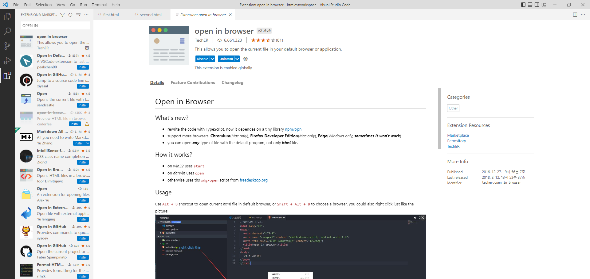The height and width of the screenshot is (279, 590).
Task: Open the Repository resource link
Action: pyautogui.click(x=456, y=141)
